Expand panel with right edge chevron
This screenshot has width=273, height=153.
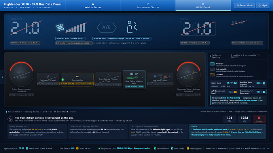270,77
